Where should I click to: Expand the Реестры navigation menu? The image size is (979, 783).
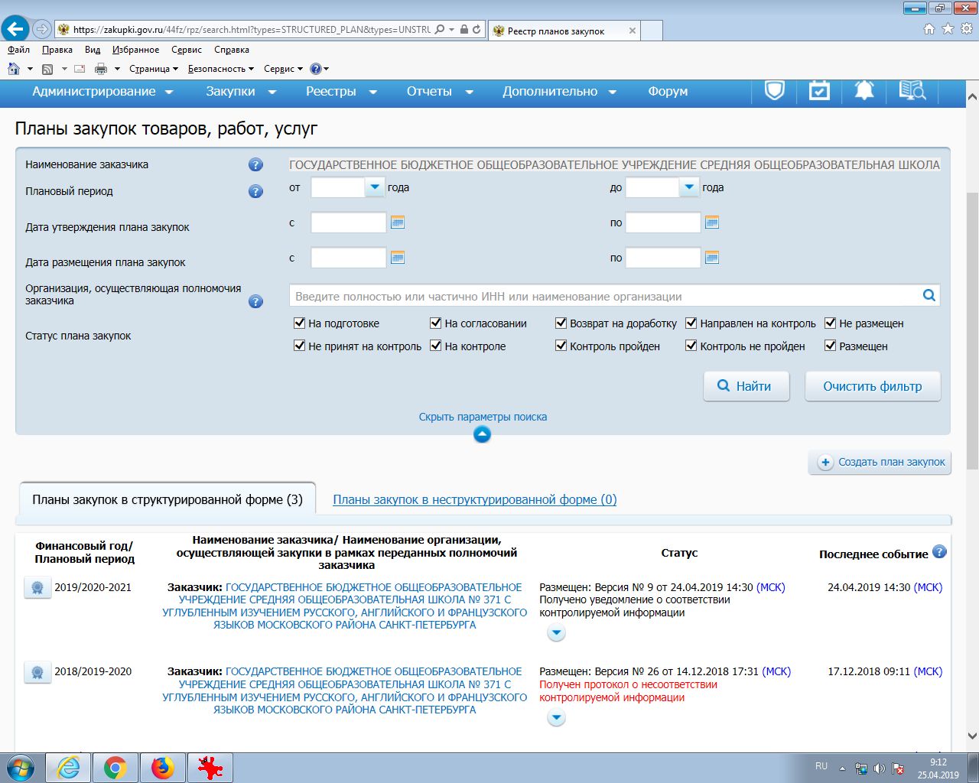pos(342,92)
